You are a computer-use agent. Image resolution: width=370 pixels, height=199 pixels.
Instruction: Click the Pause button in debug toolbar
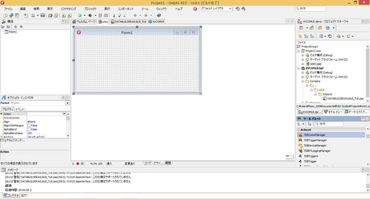100,16
